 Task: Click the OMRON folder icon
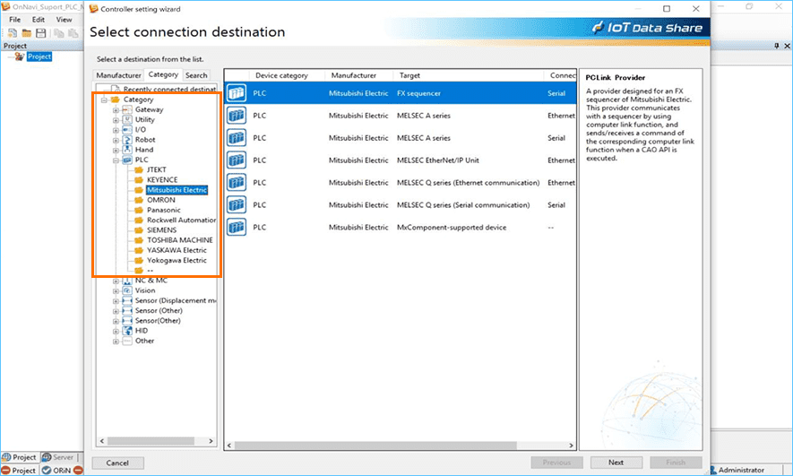tap(139, 200)
